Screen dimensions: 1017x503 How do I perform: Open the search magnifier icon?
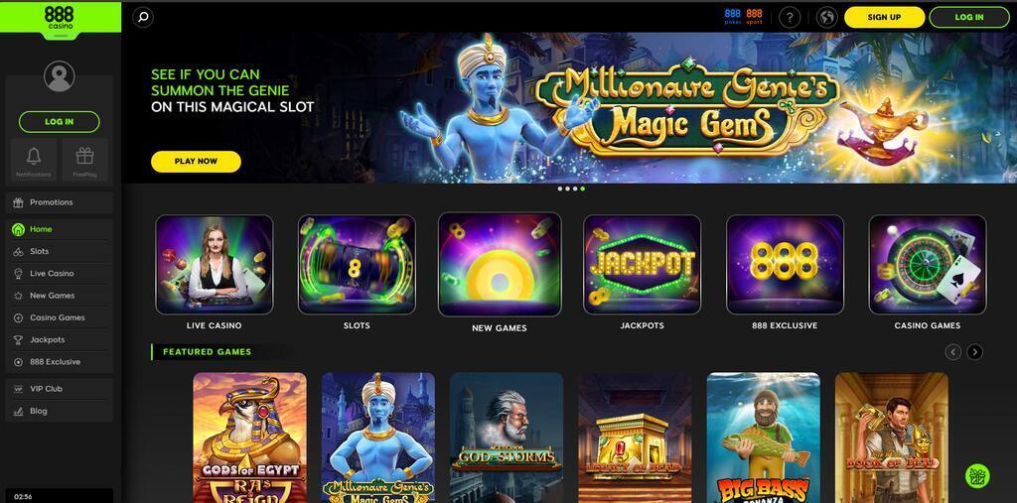point(143,18)
